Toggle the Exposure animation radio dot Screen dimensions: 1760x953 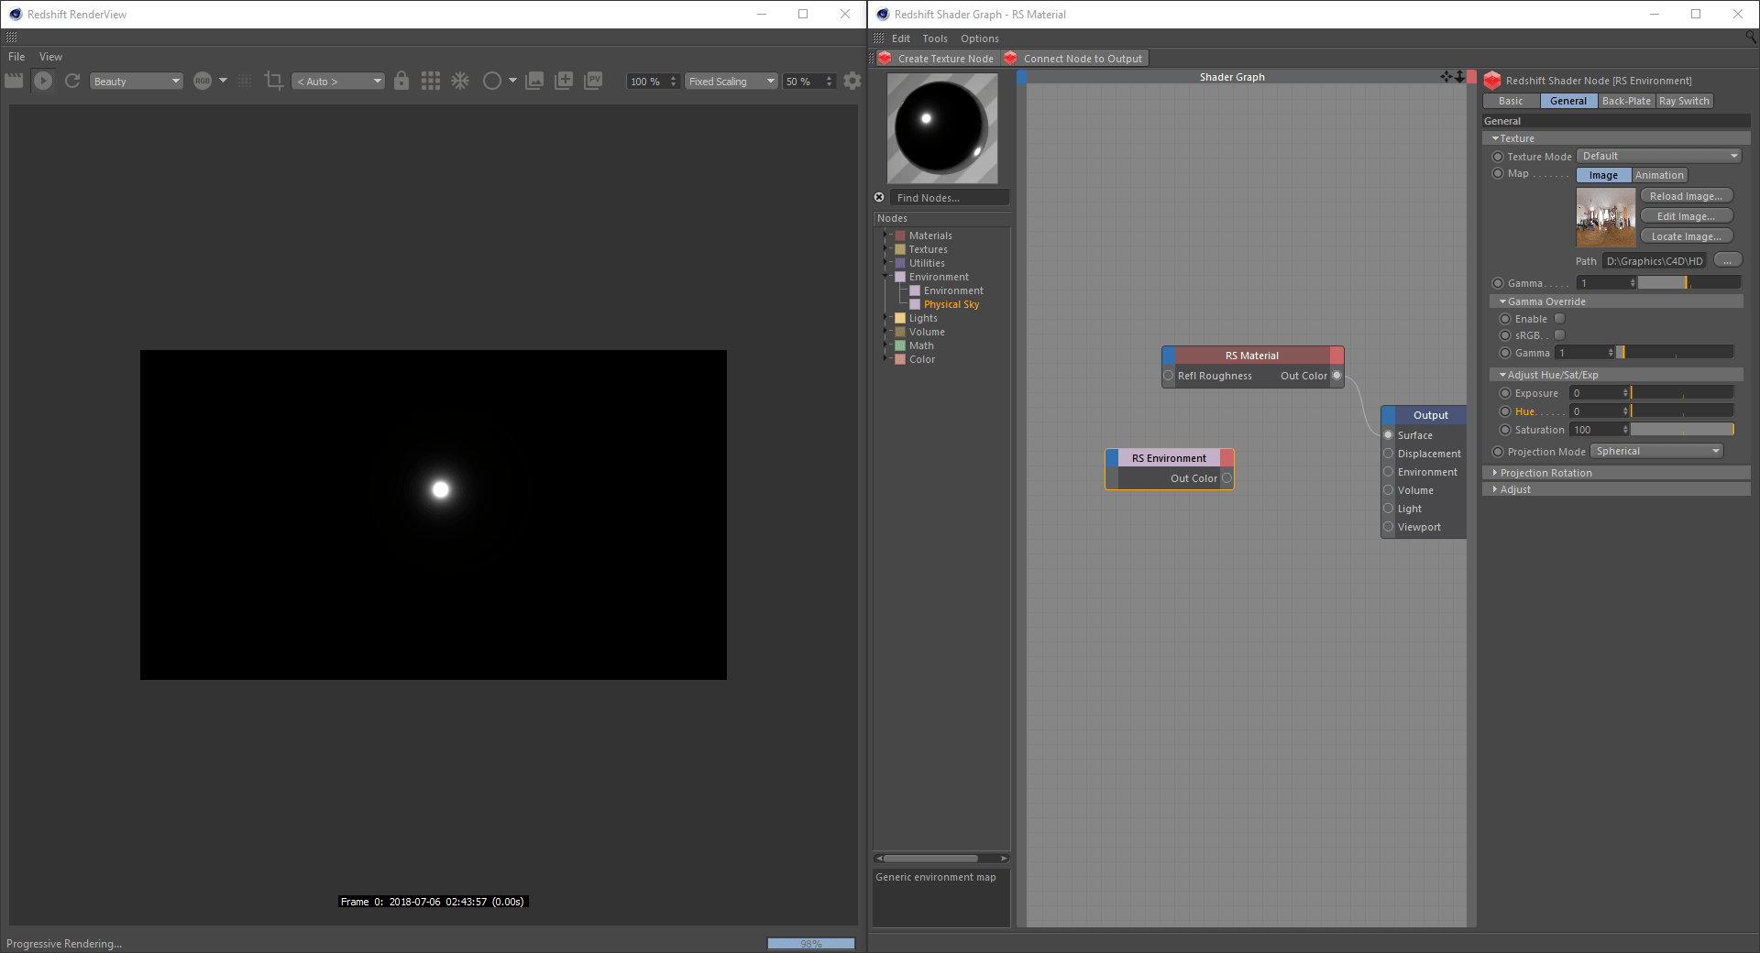point(1504,393)
